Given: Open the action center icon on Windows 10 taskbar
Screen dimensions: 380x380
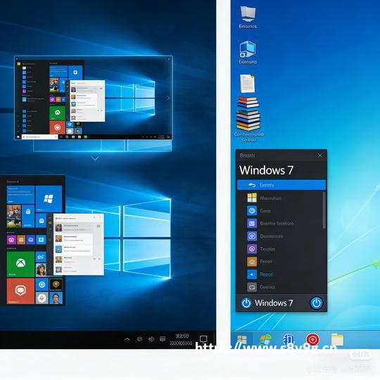Looking at the screenshot, I should [203, 338].
